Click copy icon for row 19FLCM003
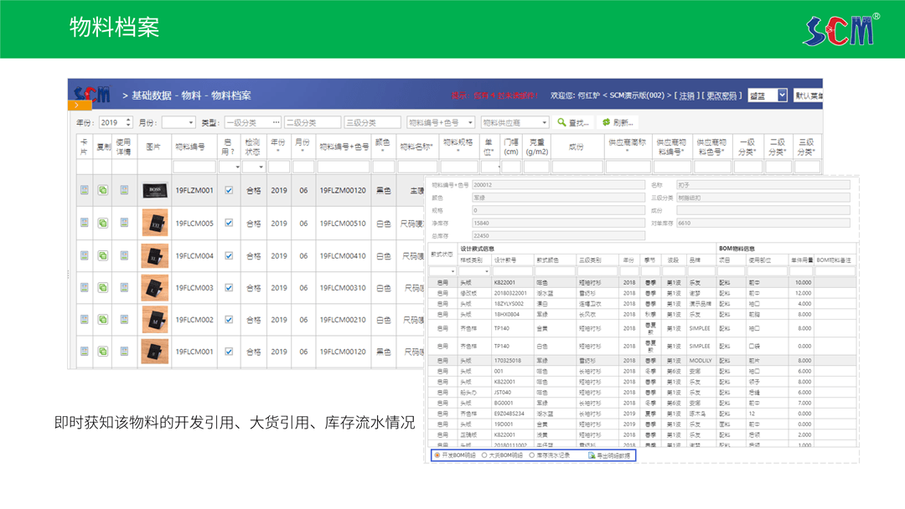The image size is (905, 509). [103, 287]
